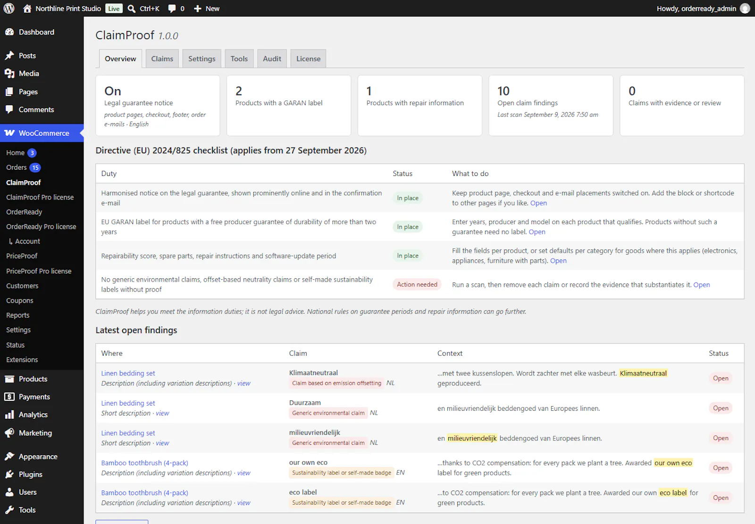The width and height of the screenshot is (755, 524).
Task: Click Open link for environmental claims duty
Action: click(701, 285)
